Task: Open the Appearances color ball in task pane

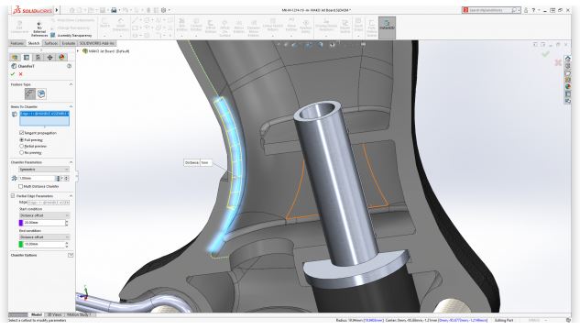Action: point(568,87)
